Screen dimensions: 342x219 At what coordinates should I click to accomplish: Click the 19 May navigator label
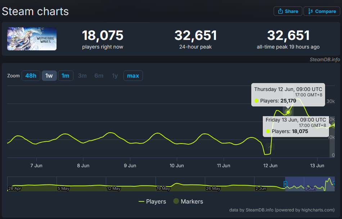tap(163, 188)
